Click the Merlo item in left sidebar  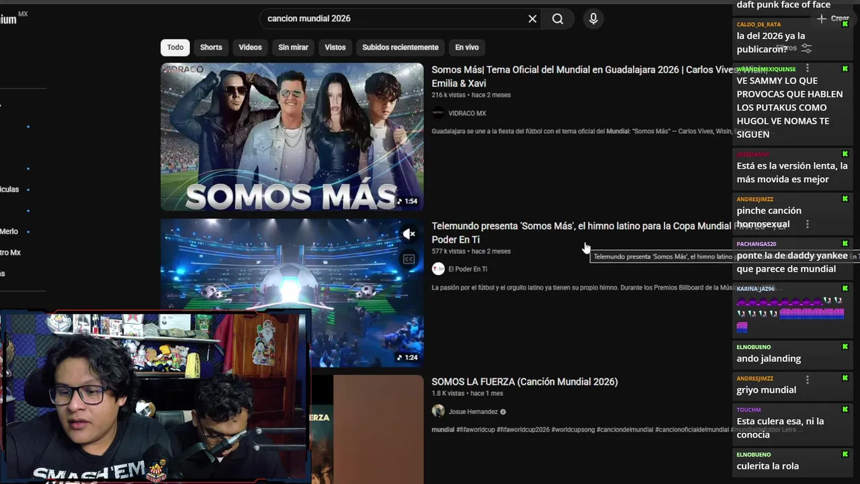pos(9,231)
